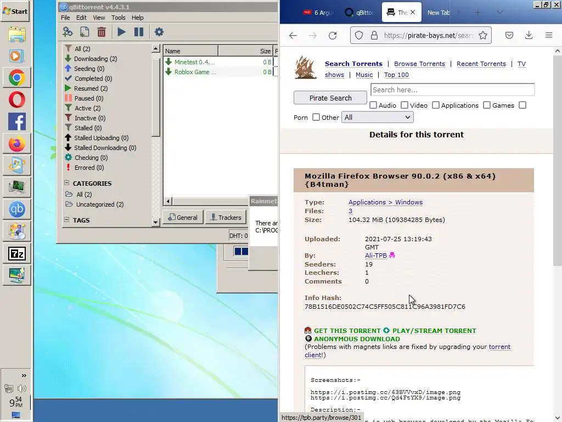Image resolution: width=562 pixels, height=422 pixels.
Task: Click into the Search here field
Action: [x=453, y=90]
